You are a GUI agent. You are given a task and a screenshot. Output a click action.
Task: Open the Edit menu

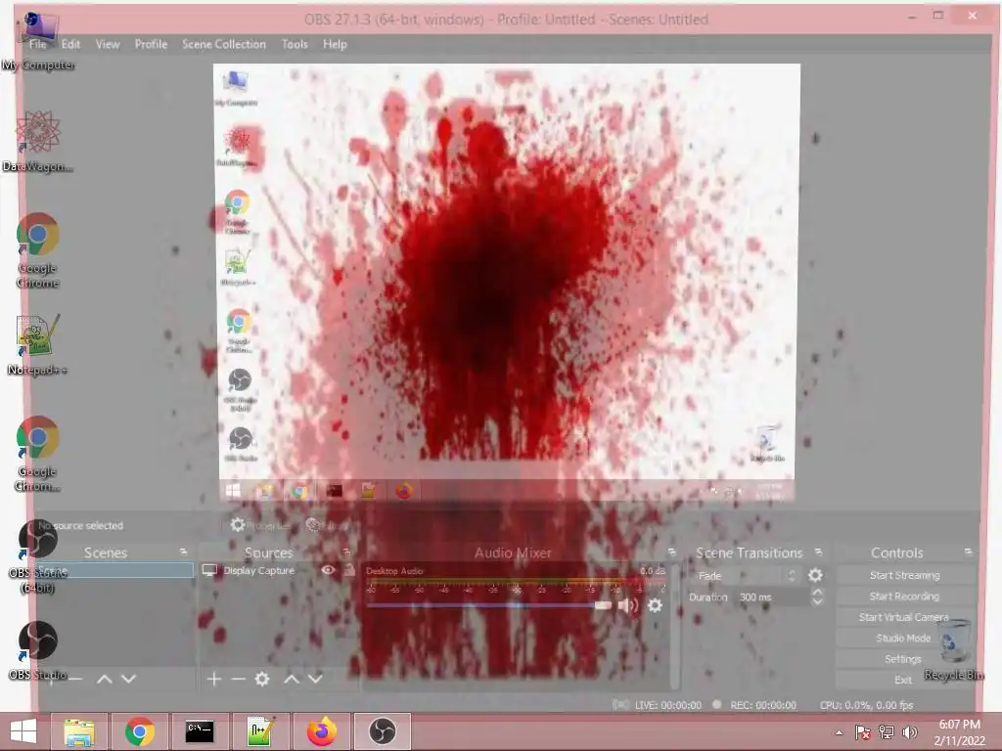(x=70, y=44)
